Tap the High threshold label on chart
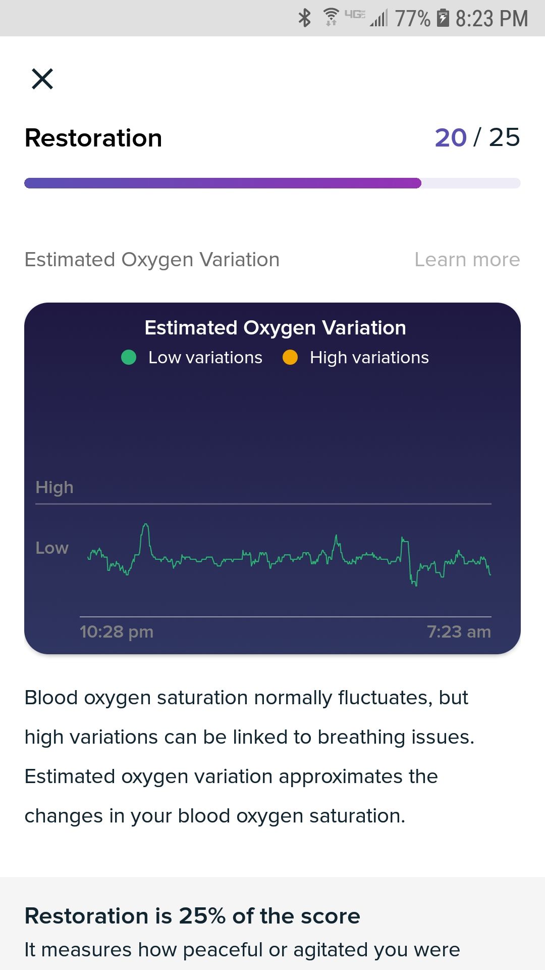Screen dimensions: 545x970 coord(54,488)
